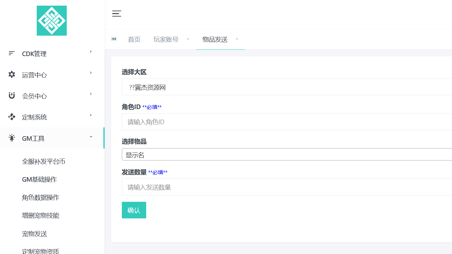This screenshot has width=452, height=254.
Task: Open the 宠物发送 menu entry
Action: 34,234
